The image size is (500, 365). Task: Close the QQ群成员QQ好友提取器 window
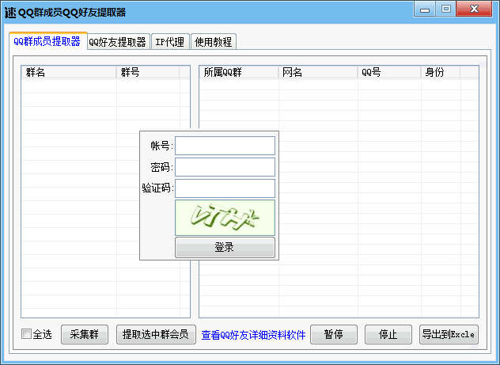(474, 9)
